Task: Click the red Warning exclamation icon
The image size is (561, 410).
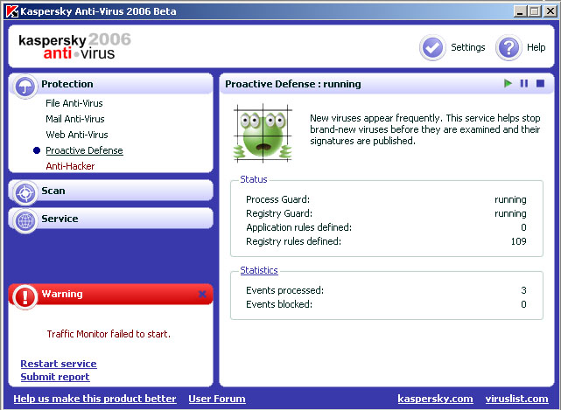Action: 25,297
